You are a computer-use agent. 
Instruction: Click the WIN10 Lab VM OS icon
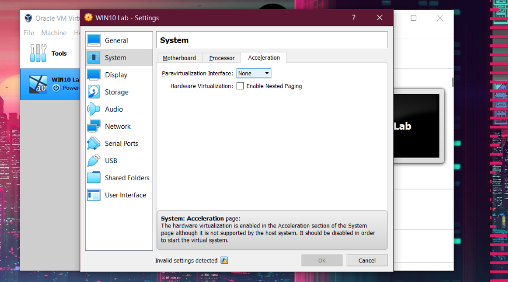point(38,84)
